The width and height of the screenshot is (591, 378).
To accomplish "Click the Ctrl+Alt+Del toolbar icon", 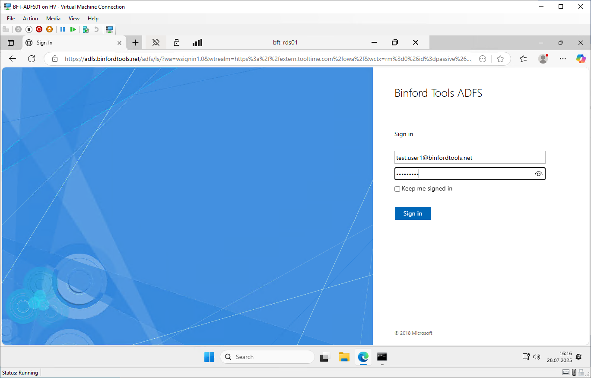I will tap(6, 29).
